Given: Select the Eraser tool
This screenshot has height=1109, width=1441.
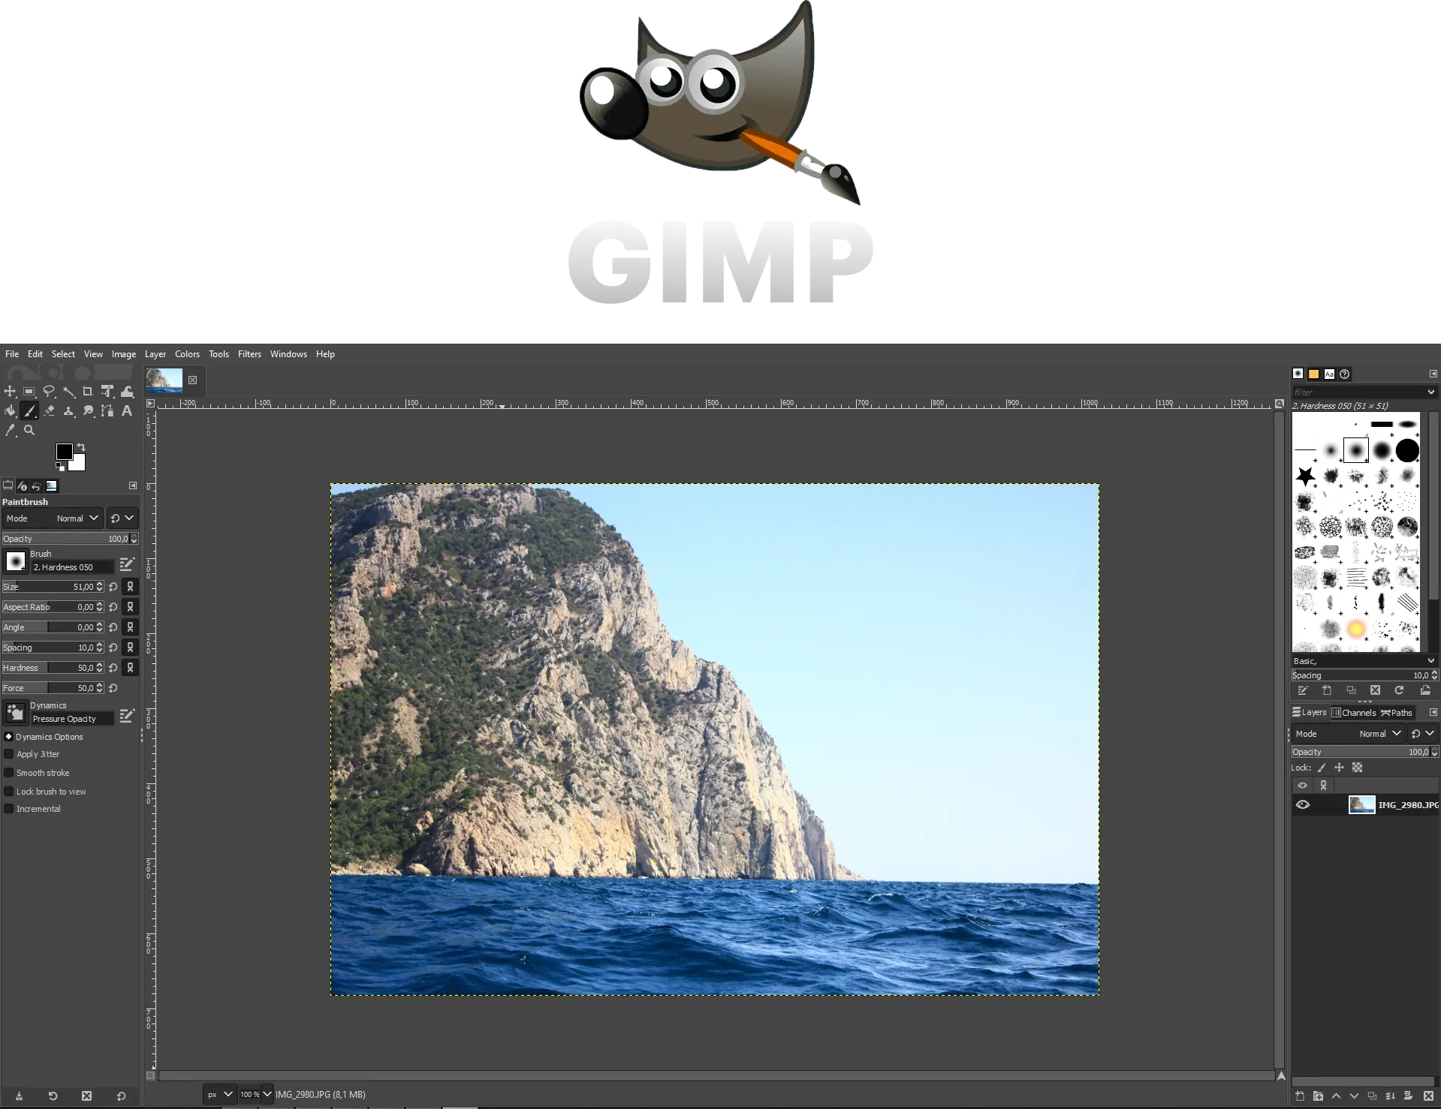Looking at the screenshot, I should pos(49,410).
